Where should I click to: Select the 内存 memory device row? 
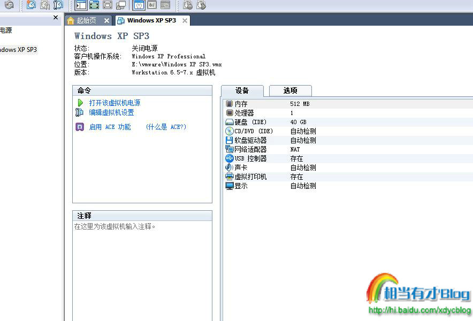348,104
